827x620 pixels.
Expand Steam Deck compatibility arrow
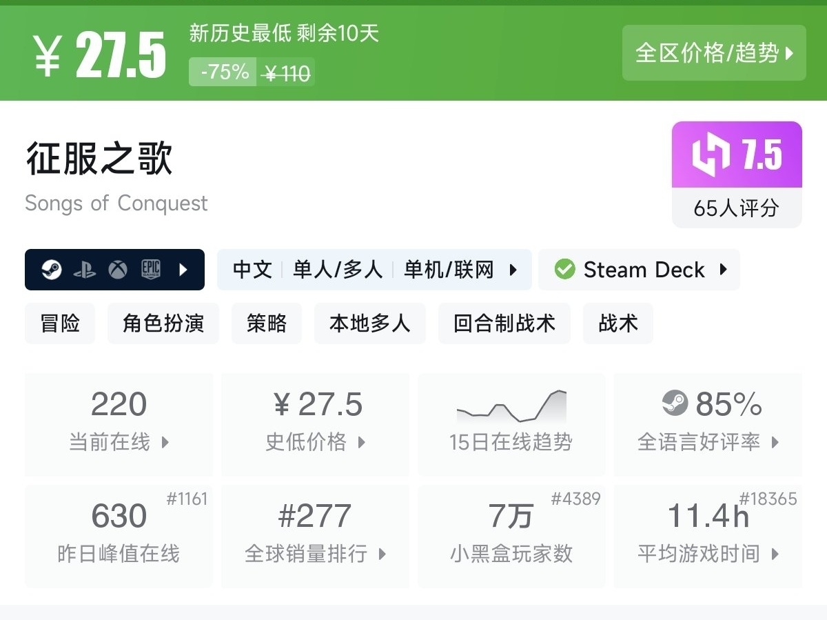coord(723,270)
